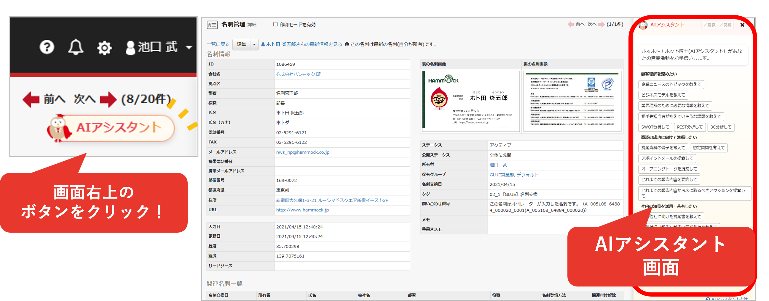Select 企業ニュースのトピックを教えて suggestion
The height and width of the screenshot is (301, 769).
point(671,84)
